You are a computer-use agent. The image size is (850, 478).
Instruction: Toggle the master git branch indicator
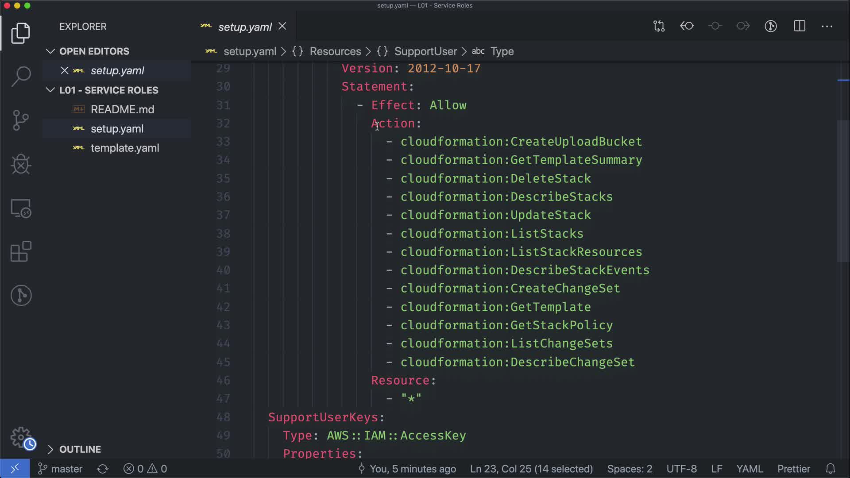[x=61, y=469]
